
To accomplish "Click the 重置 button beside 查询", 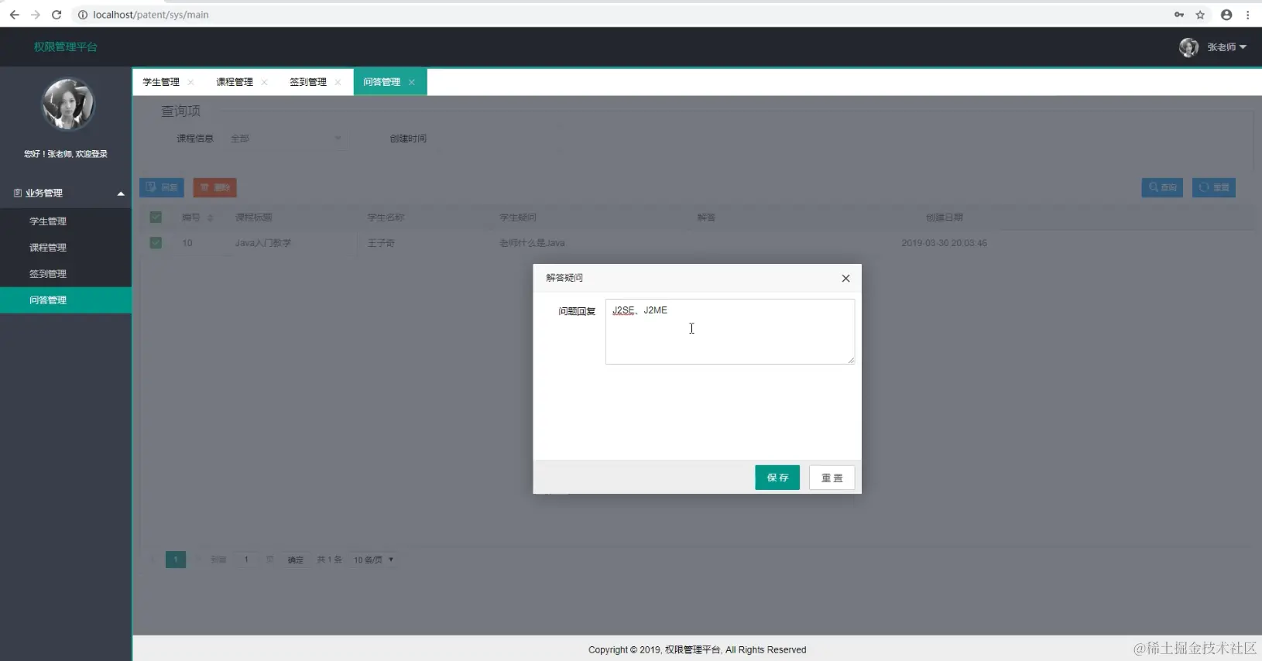I will pyautogui.click(x=1214, y=187).
